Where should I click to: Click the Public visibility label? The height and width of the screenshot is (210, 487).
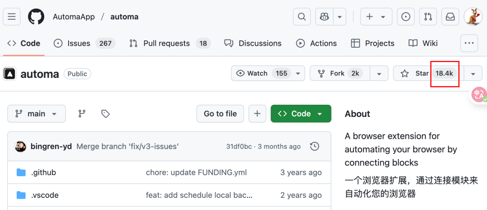coord(78,74)
